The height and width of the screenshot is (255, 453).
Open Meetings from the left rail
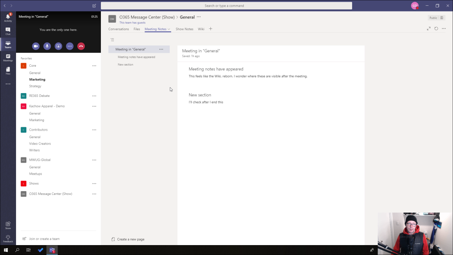(x=8, y=58)
